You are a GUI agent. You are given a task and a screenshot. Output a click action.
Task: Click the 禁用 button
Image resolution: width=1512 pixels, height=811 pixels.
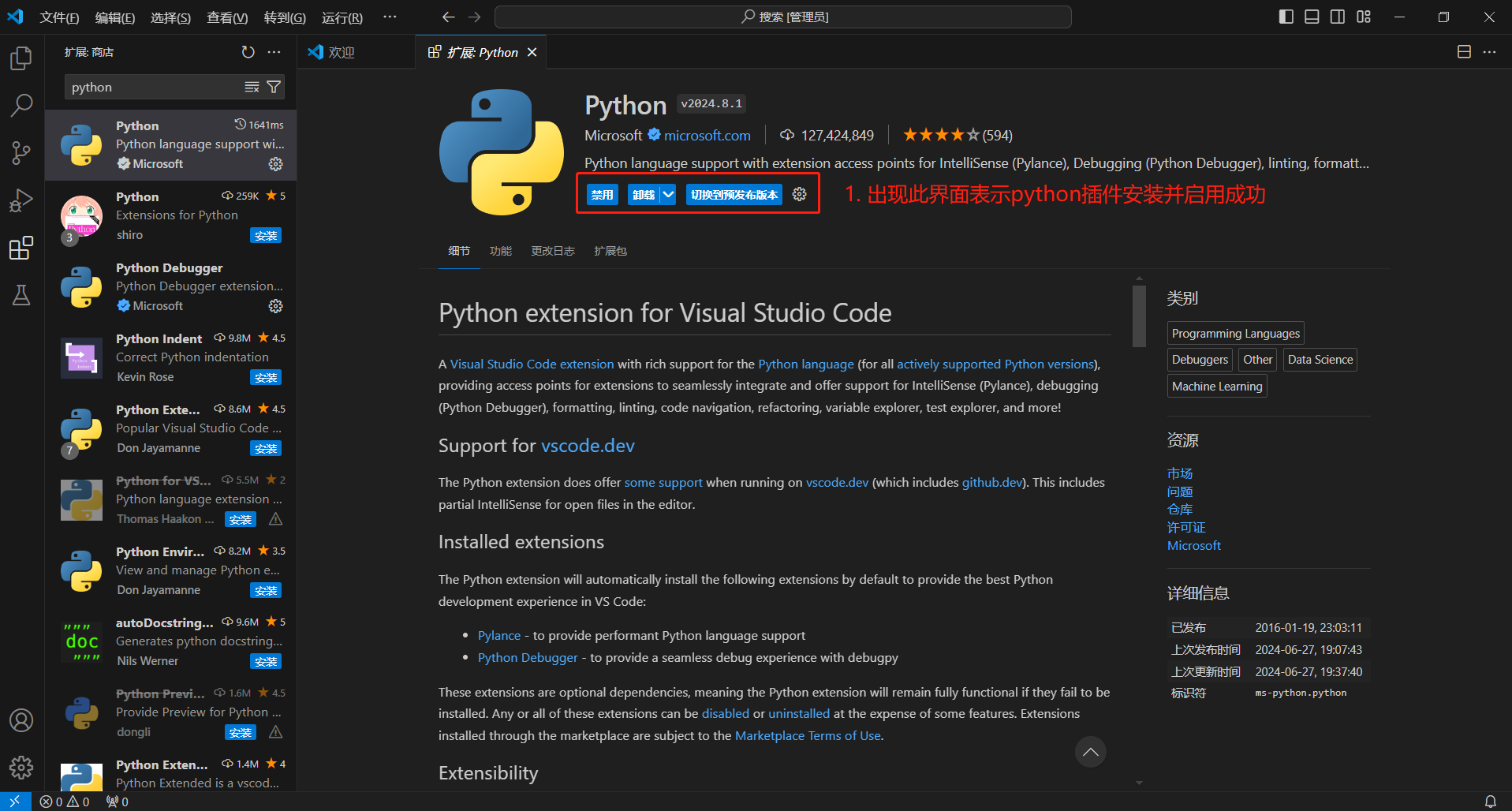(x=603, y=194)
